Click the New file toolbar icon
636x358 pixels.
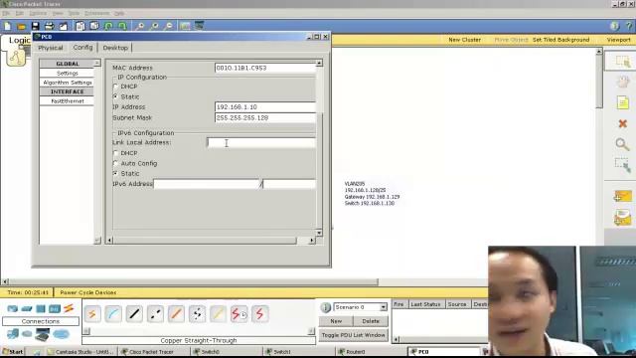[x=8, y=27]
